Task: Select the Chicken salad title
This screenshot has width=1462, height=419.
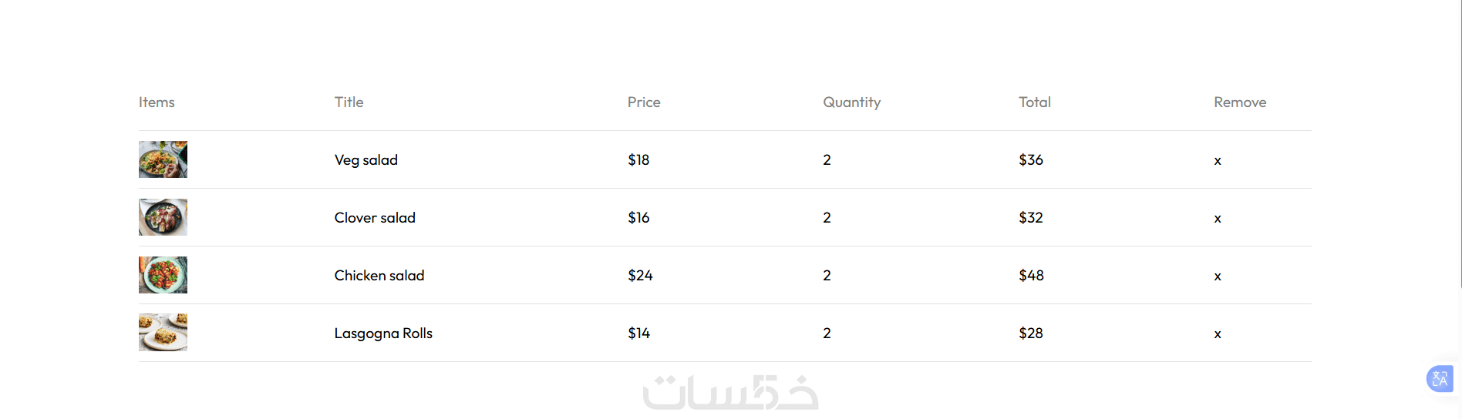Action: click(x=379, y=276)
